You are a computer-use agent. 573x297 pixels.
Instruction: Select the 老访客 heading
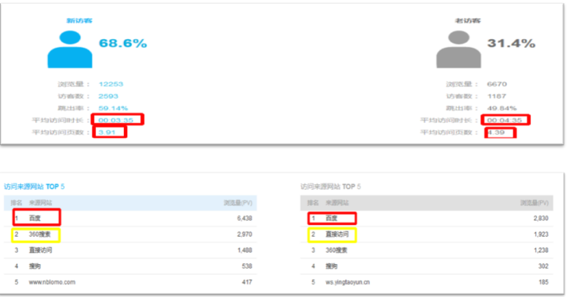point(468,20)
